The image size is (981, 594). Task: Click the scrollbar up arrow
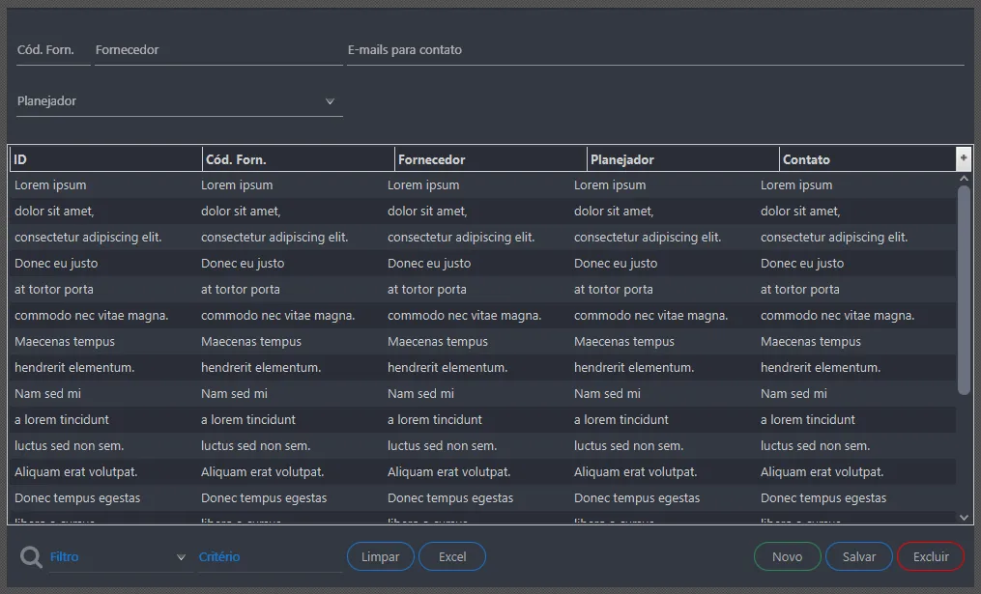tap(965, 179)
